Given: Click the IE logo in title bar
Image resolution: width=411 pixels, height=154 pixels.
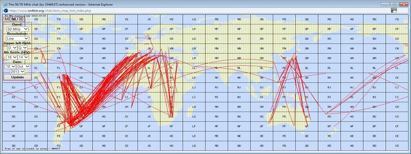Looking at the screenshot, I should click(x=5, y=4).
